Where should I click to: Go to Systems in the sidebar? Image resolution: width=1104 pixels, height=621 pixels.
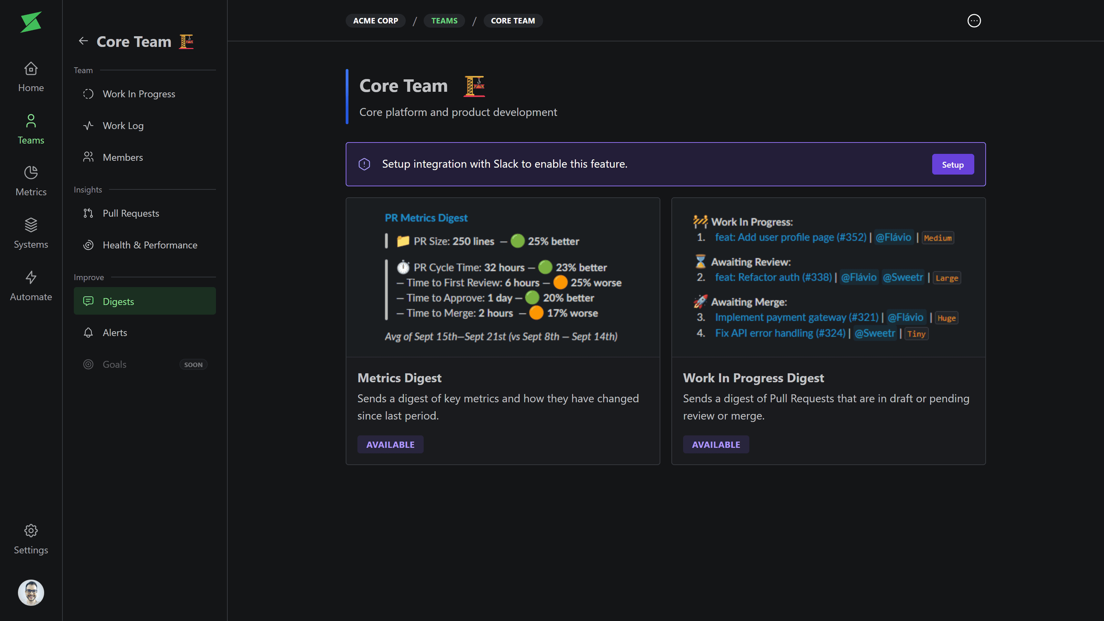(x=31, y=234)
